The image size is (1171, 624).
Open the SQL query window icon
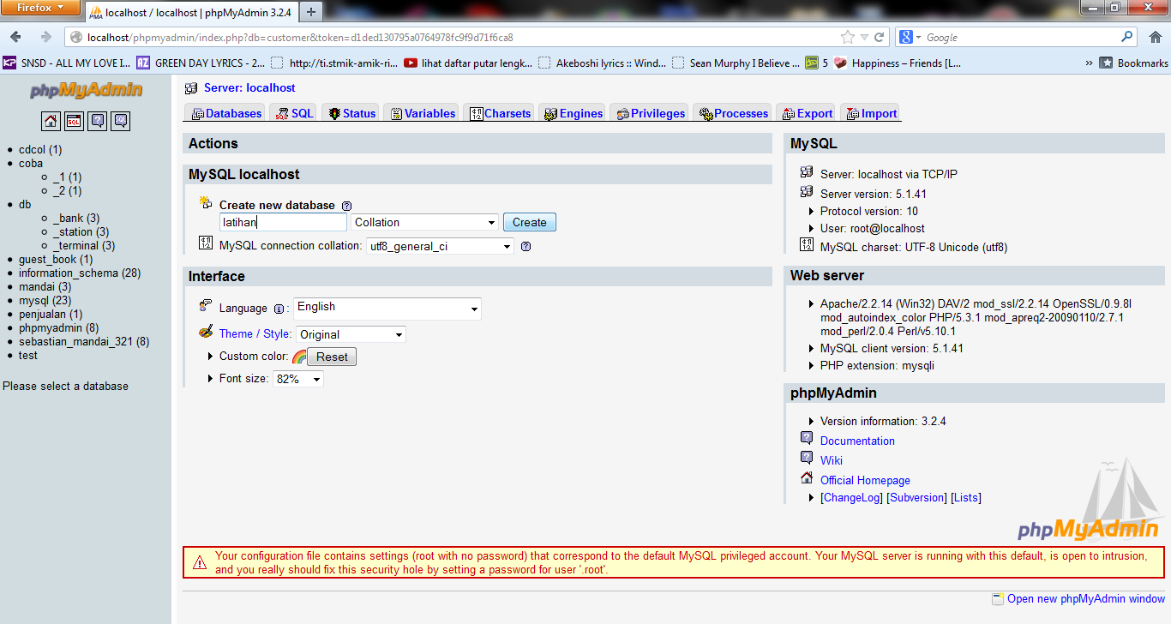coord(75,121)
